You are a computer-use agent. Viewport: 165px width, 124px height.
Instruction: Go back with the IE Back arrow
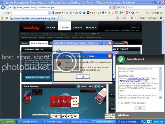click(3, 7)
